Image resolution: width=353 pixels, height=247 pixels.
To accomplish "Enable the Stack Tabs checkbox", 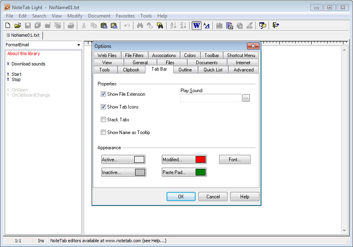I will [103, 120].
